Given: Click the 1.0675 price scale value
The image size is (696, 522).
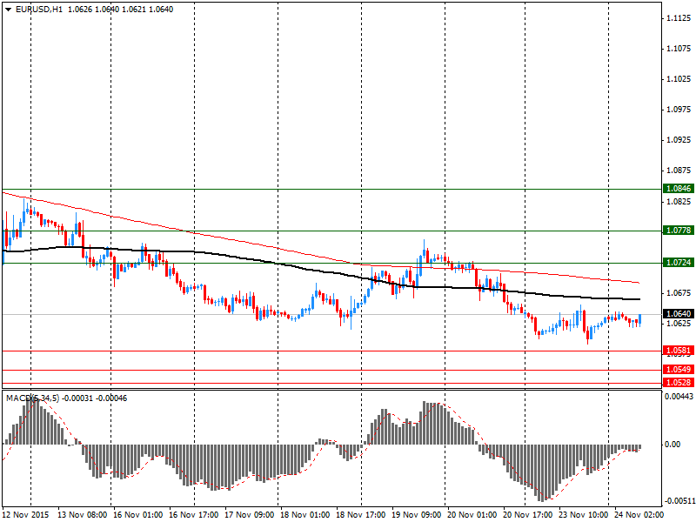Looking at the screenshot, I should point(679,293).
